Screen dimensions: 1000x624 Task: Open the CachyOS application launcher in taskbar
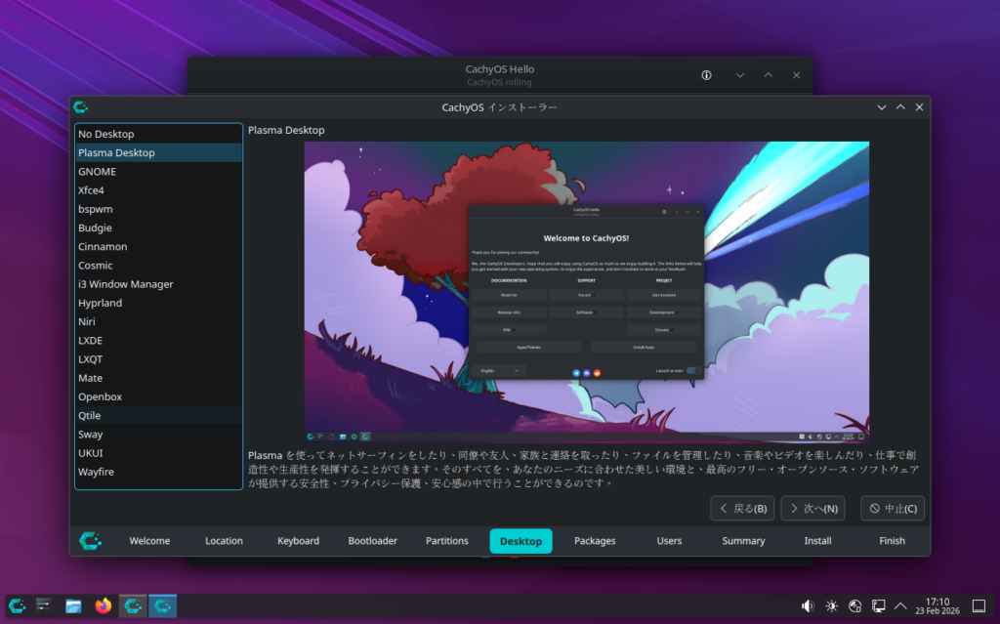click(x=18, y=606)
